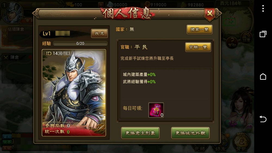The width and height of the screenshot is (272, 153).
Task: Tap the lord portrait card image
Action: 74,93
